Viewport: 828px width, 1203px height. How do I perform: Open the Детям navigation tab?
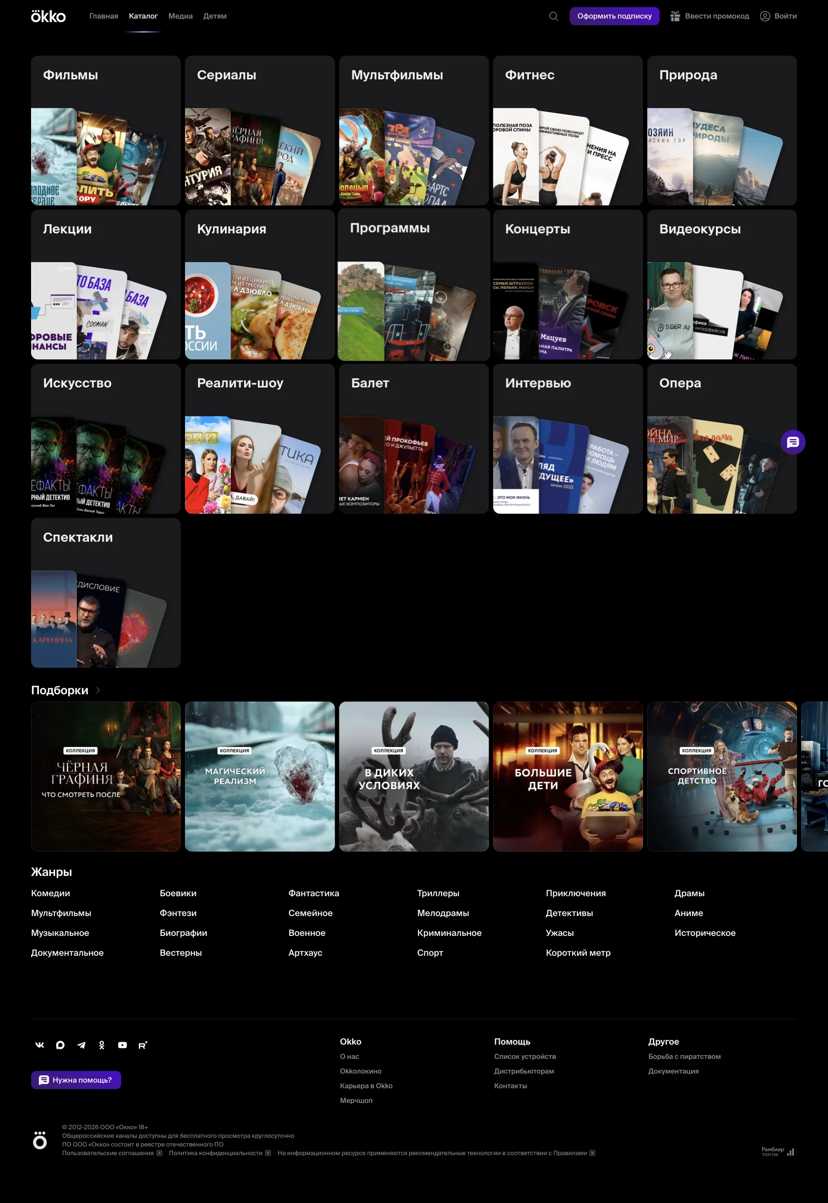[215, 16]
